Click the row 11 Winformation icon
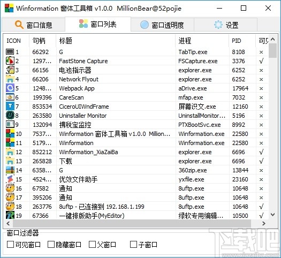This screenshot has height=258, width=281. (x=10, y=143)
